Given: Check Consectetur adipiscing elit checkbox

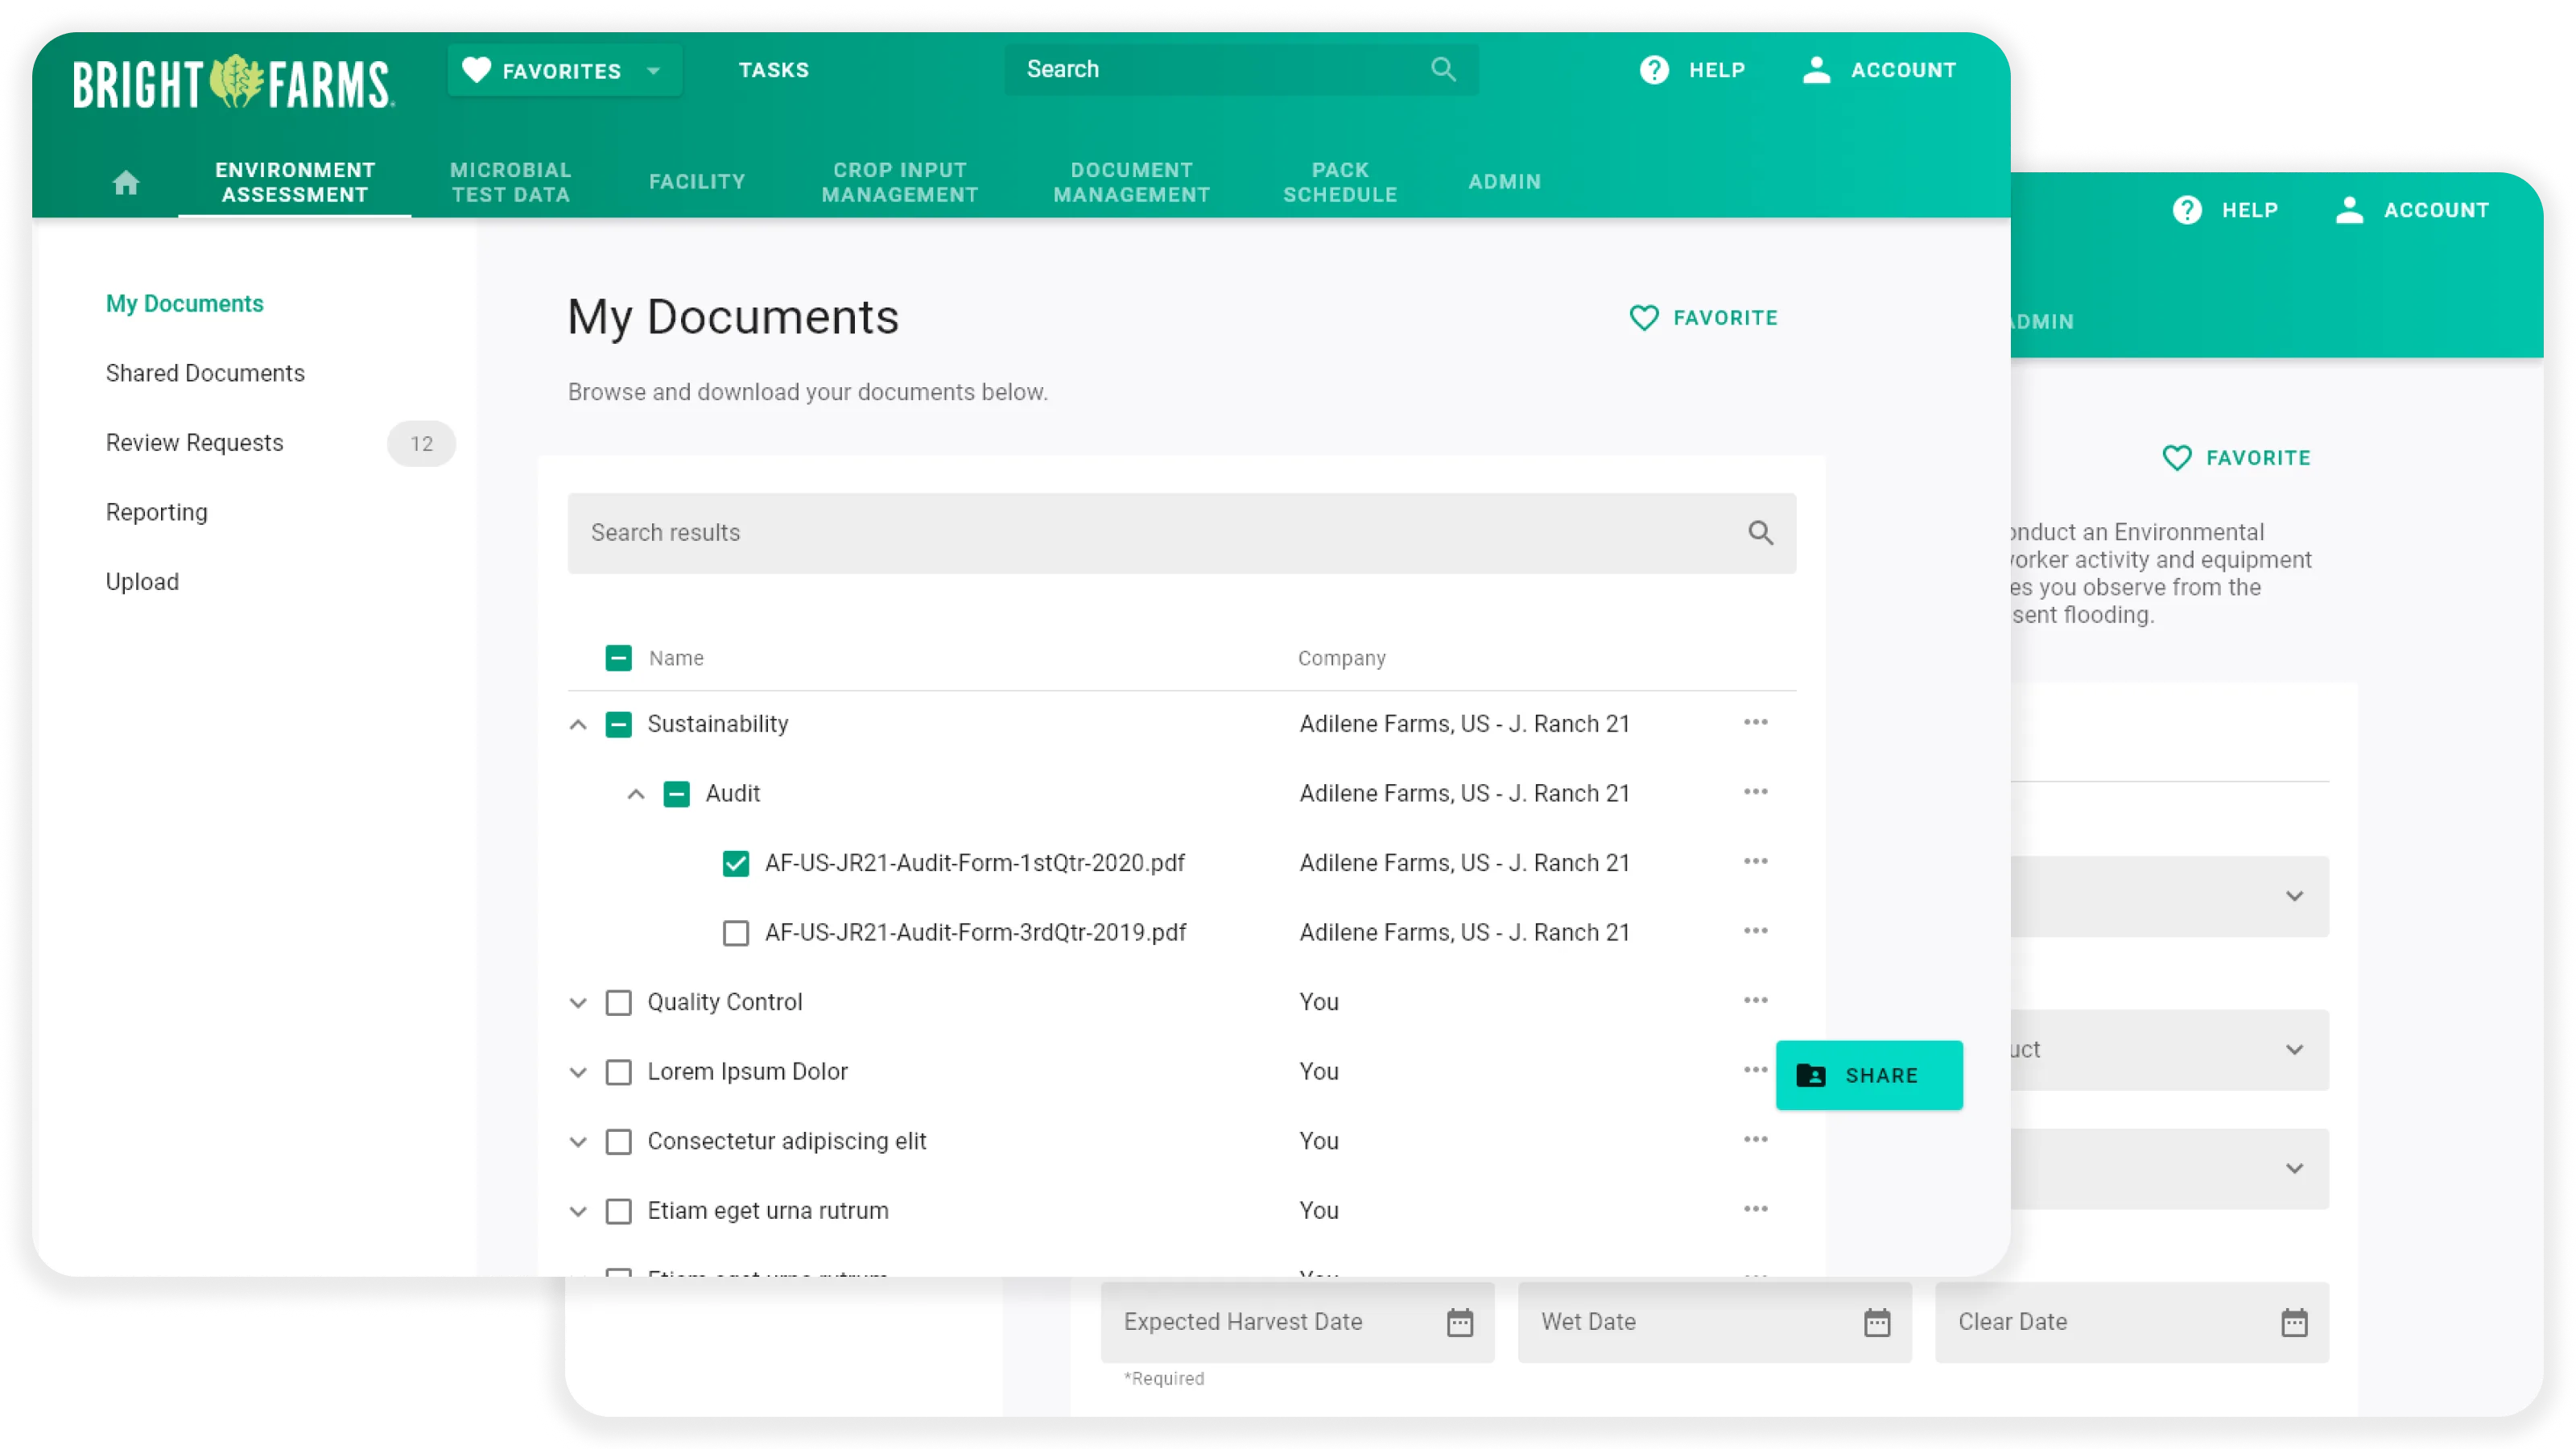Looking at the screenshot, I should click(x=619, y=1141).
